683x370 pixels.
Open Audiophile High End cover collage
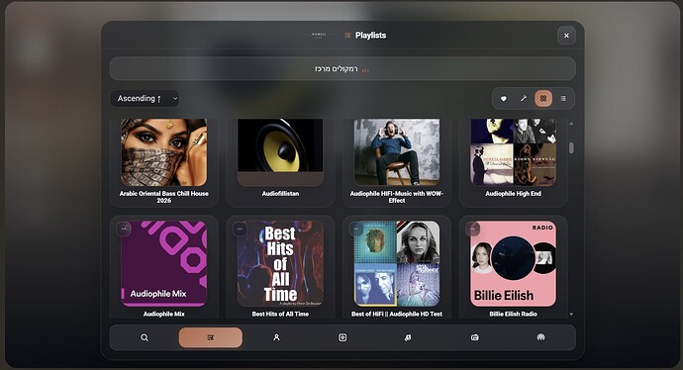(x=513, y=152)
